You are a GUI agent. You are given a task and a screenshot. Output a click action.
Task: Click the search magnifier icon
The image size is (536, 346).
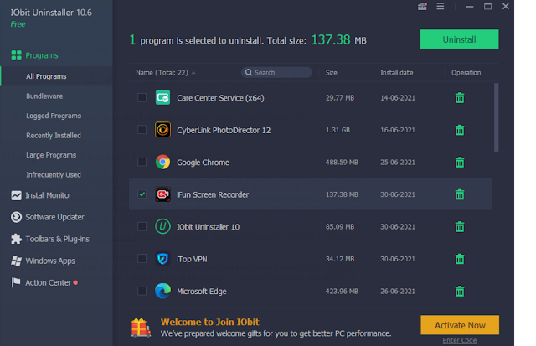(x=249, y=73)
